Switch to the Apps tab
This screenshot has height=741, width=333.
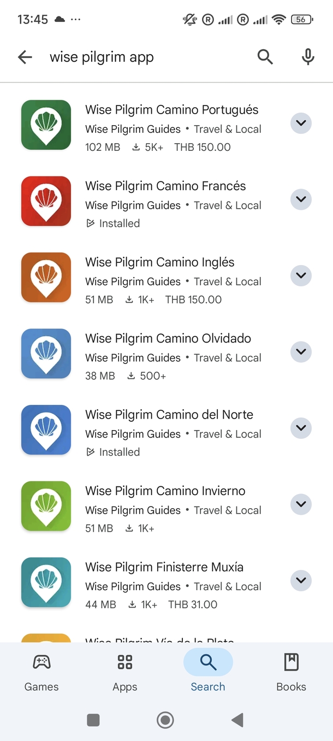tap(125, 673)
